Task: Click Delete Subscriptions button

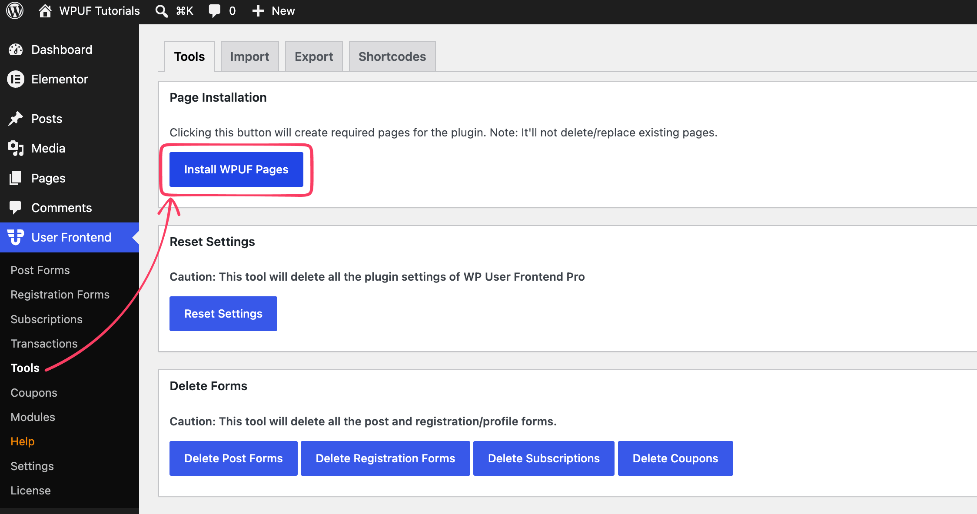Action: [544, 458]
